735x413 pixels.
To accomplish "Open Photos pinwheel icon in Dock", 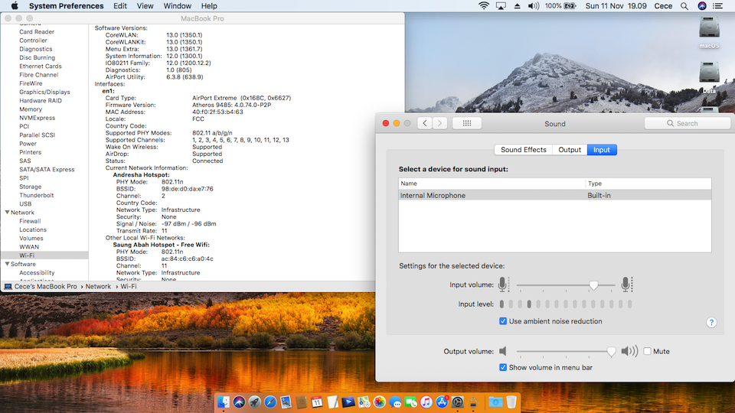I will pyautogui.click(x=379, y=402).
